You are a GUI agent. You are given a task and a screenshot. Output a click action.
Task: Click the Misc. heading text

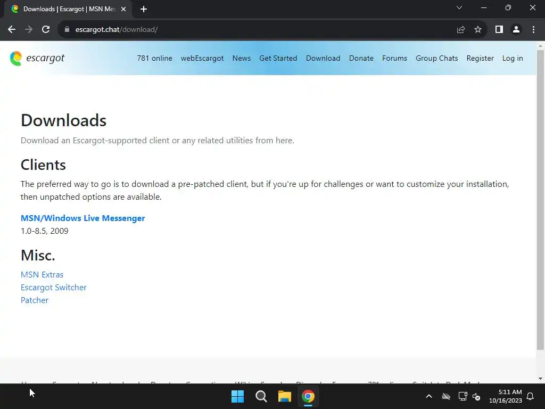38,255
